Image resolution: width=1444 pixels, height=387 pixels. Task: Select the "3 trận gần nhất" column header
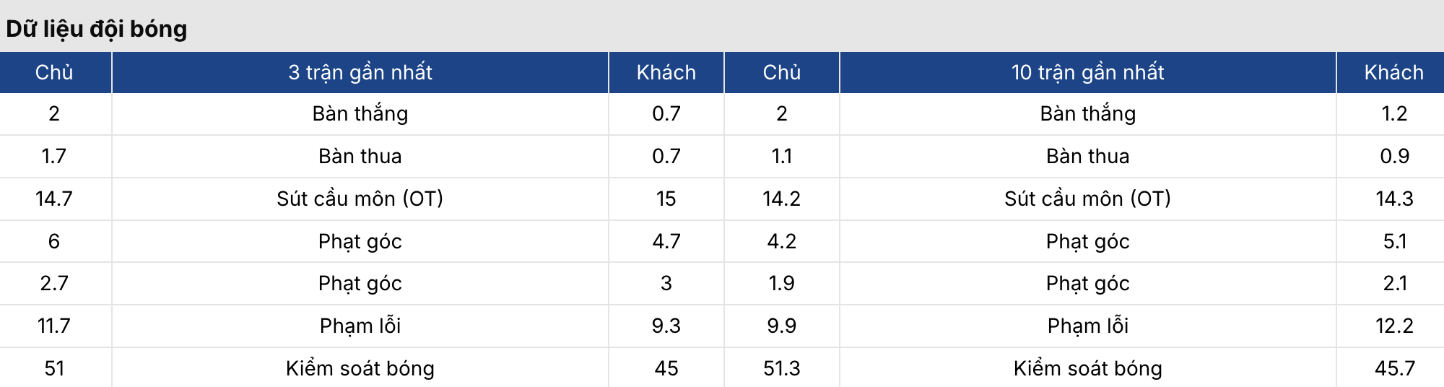pyautogui.click(x=360, y=72)
